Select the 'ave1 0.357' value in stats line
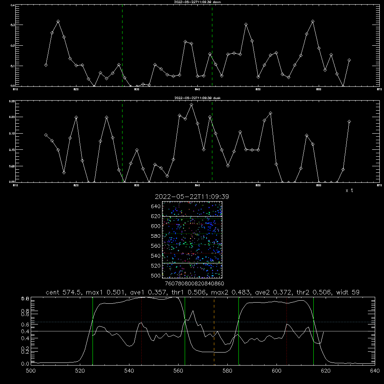384x384 pixels. [x=148, y=292]
